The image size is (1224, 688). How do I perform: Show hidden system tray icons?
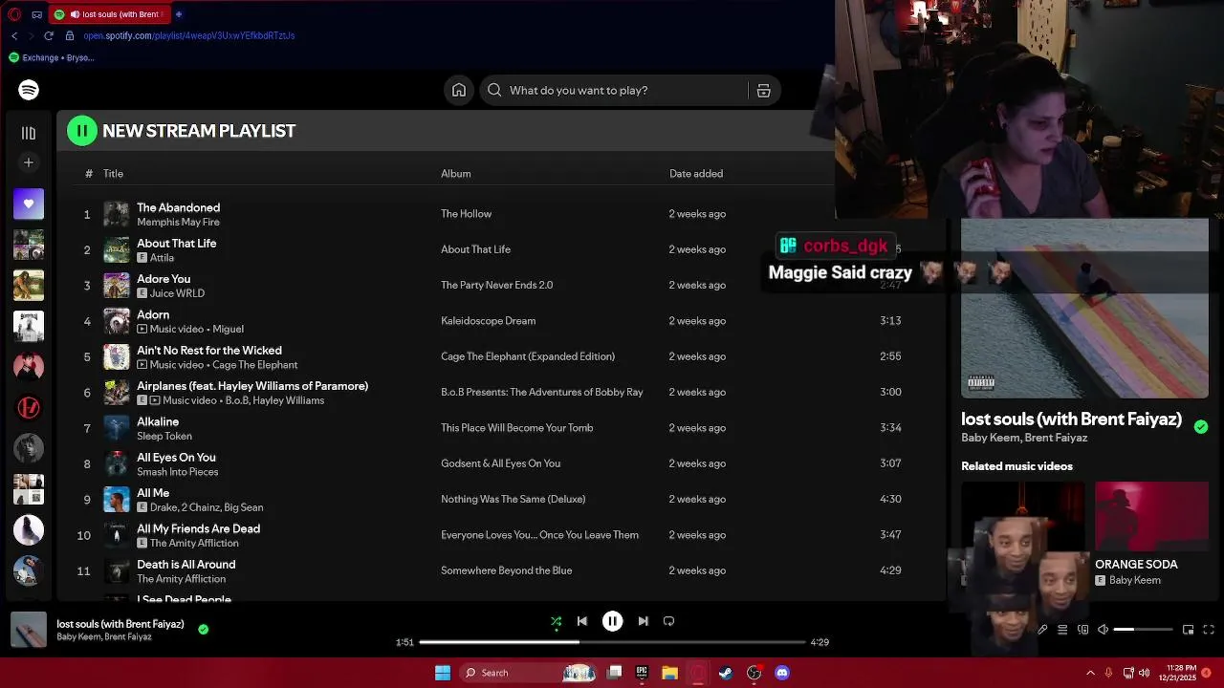[x=1090, y=673]
